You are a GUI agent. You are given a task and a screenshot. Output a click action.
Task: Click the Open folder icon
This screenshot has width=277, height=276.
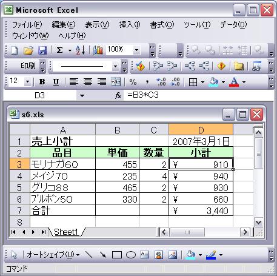tap(28, 50)
